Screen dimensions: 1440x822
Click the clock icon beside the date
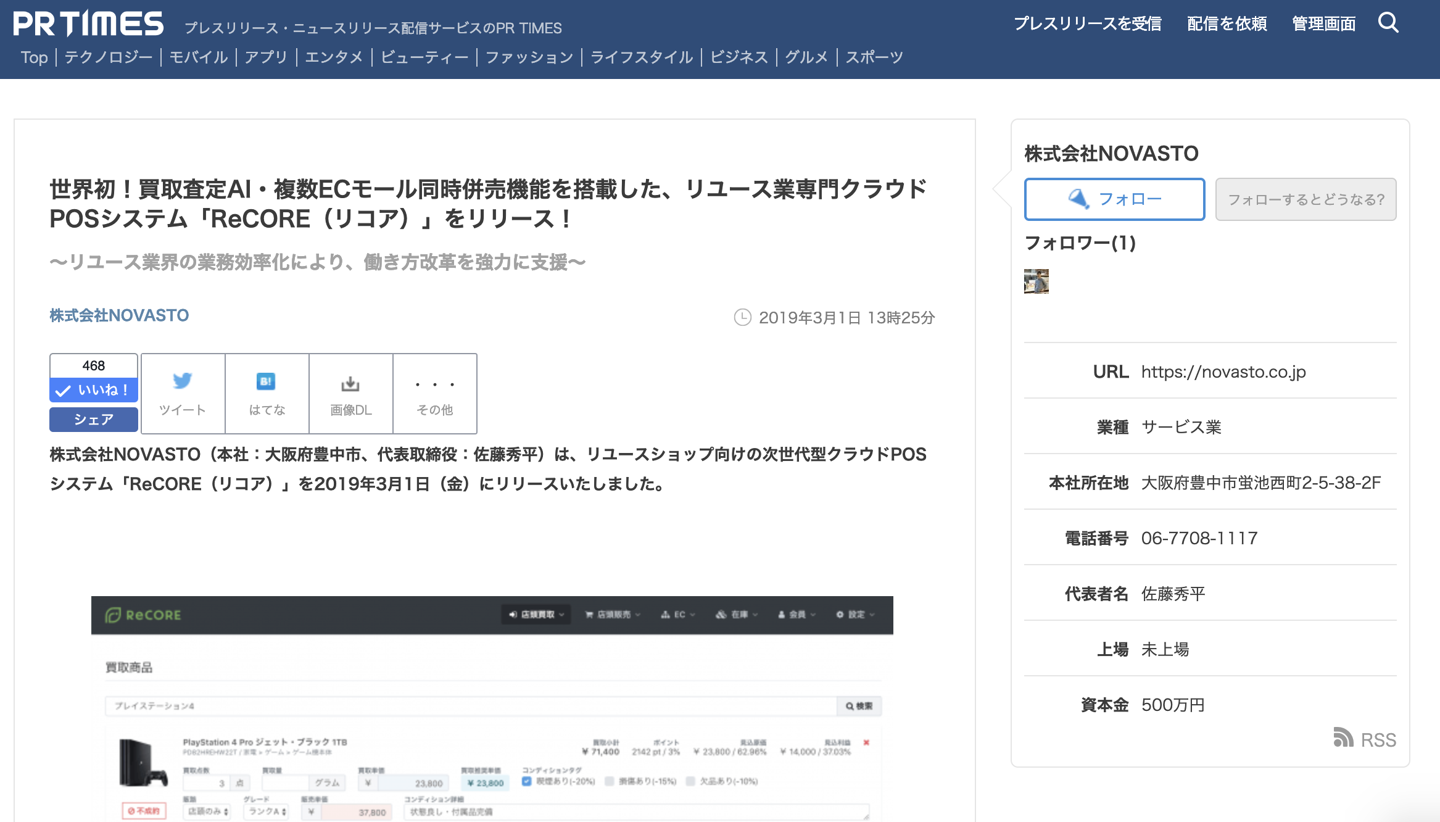(x=742, y=317)
